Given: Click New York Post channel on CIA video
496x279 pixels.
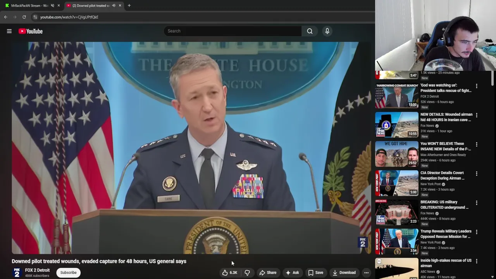Looking at the screenshot, I should point(431,184).
